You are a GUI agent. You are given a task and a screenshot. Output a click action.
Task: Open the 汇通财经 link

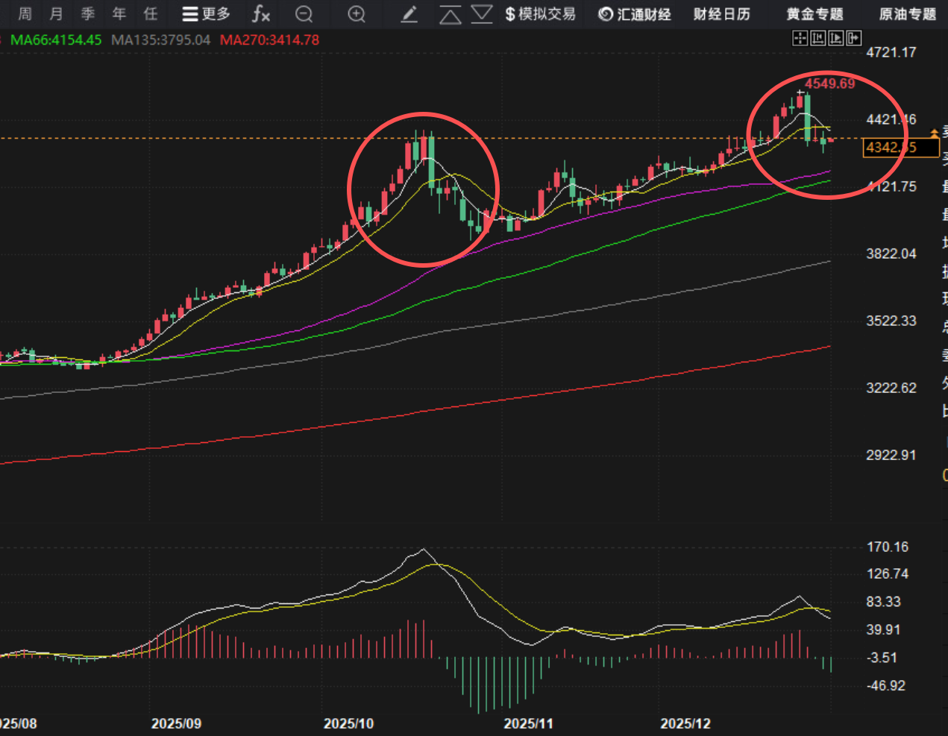click(x=635, y=14)
